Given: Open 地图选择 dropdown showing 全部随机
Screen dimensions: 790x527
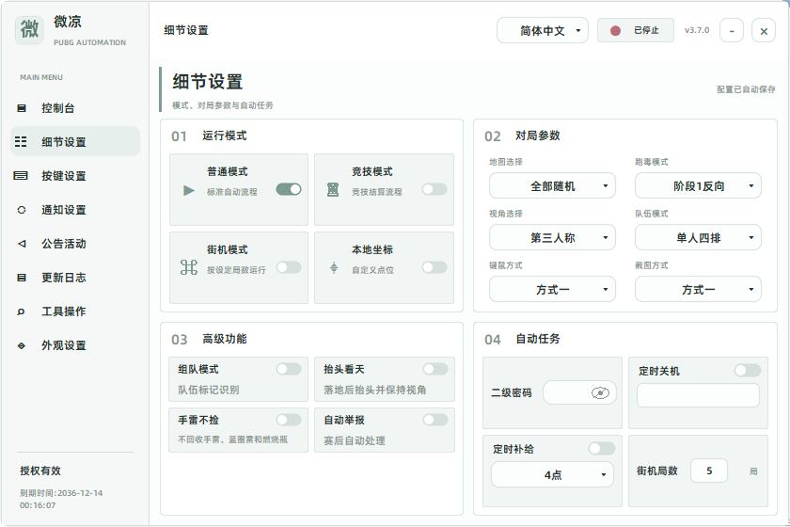Looking at the screenshot, I should [x=552, y=186].
